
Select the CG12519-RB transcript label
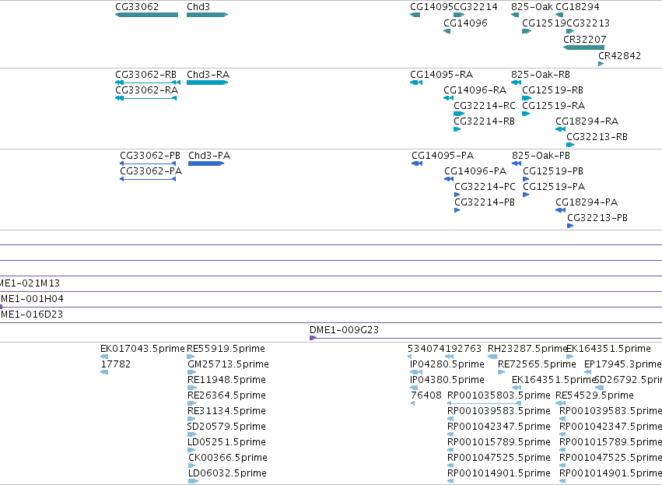[553, 90]
